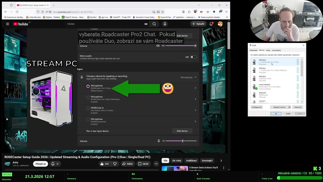List all browser tabs dropdown
The width and height of the screenshot is (323, 182).
(199, 5)
